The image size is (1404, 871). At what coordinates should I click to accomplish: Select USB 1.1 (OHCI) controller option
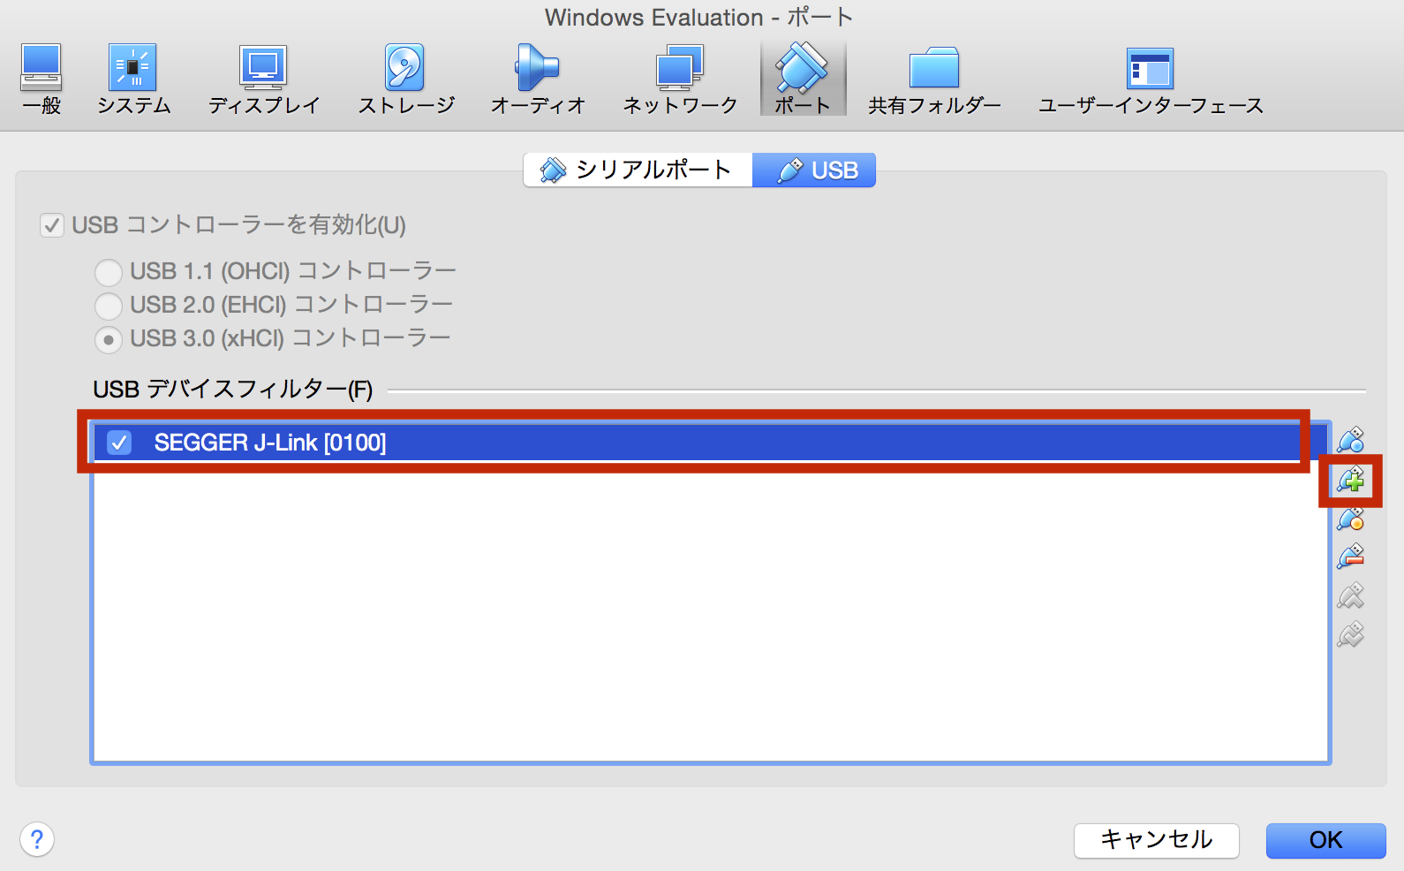coord(109,271)
